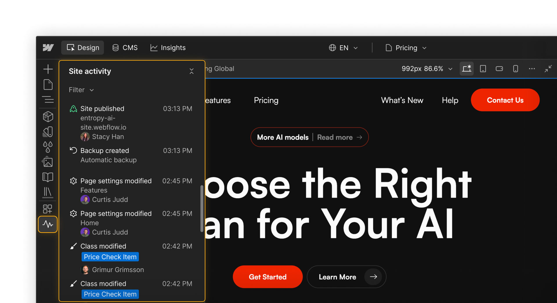557x303 pixels.
Task: Expand the Filter dropdown
Action: tap(81, 90)
